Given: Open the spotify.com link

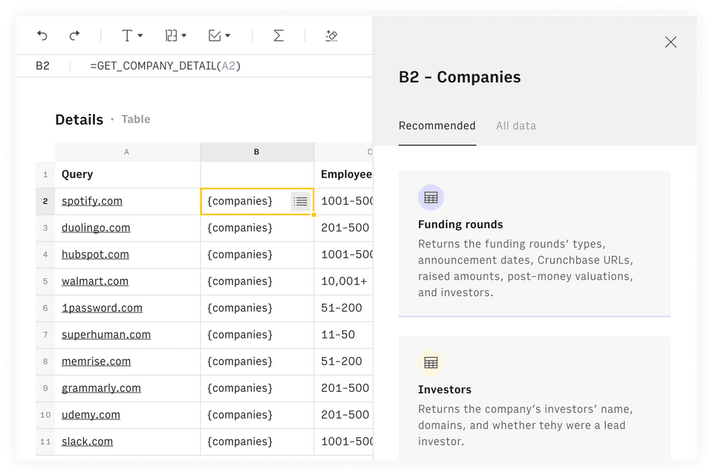Looking at the screenshot, I should pyautogui.click(x=92, y=201).
